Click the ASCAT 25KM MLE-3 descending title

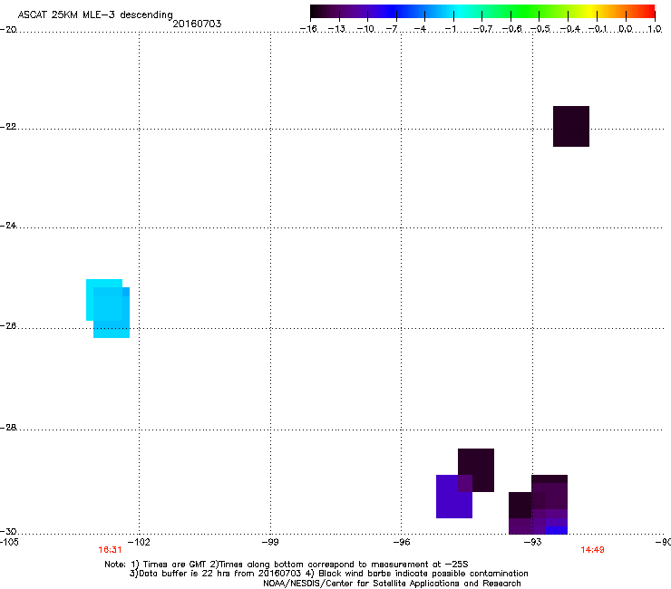[x=95, y=15]
